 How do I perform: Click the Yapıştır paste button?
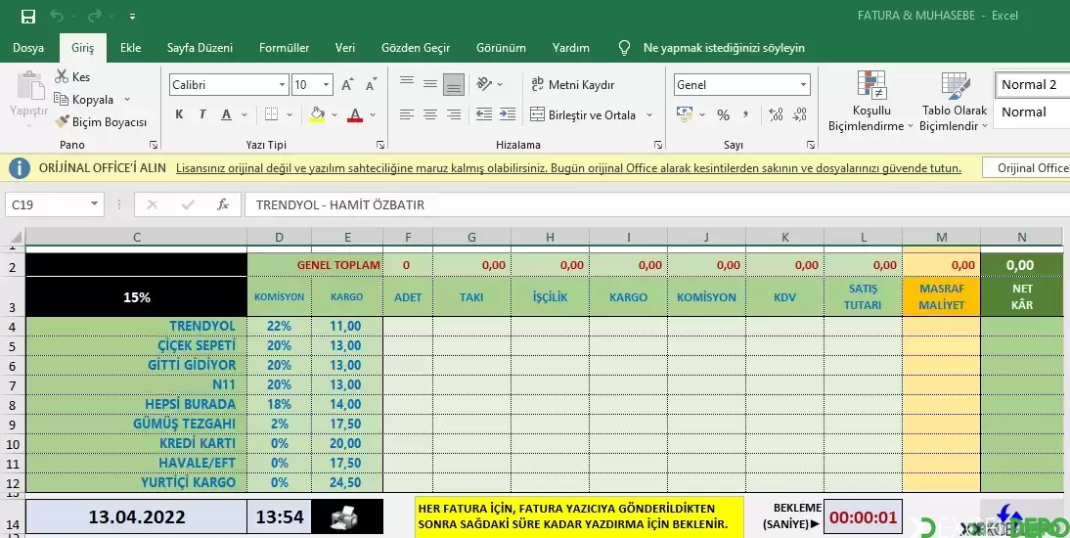click(x=29, y=101)
